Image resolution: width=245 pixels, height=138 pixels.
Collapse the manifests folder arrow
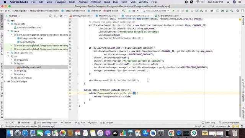point(8,24)
